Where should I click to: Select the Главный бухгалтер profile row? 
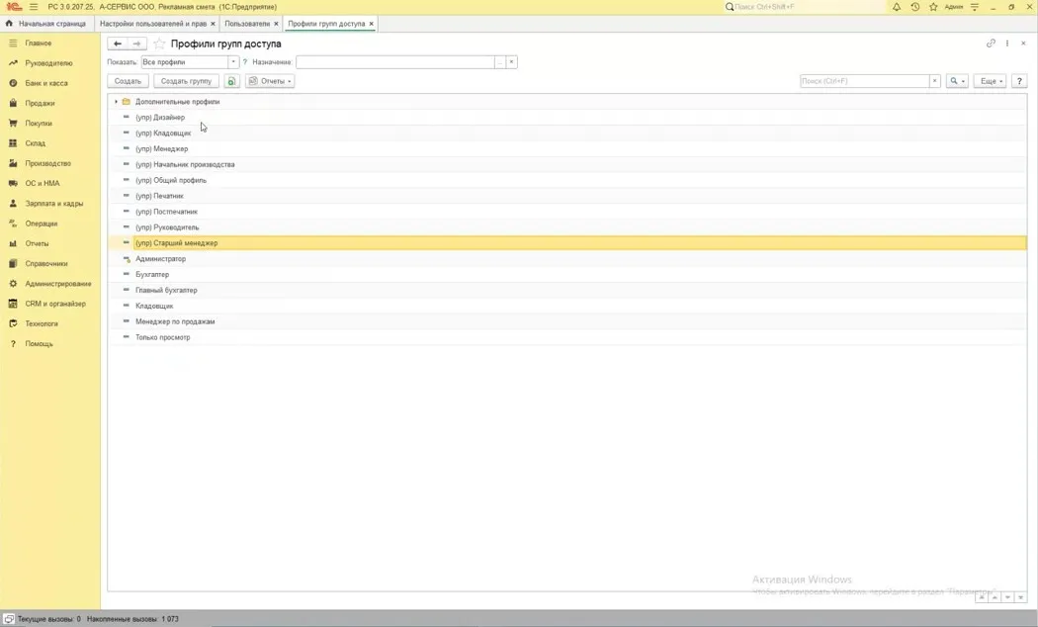click(x=566, y=290)
